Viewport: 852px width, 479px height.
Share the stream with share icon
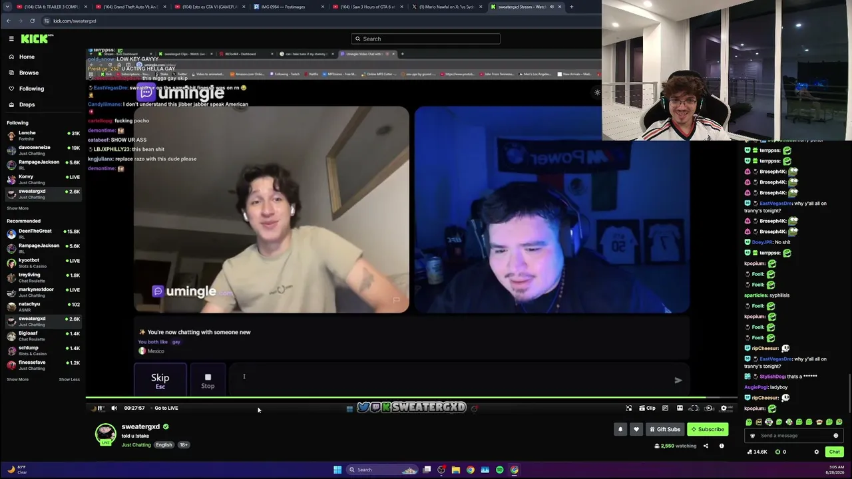pyautogui.click(x=706, y=446)
